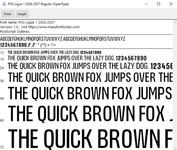Click the Print button
Viewport: 177px width, 150px height.
8,14
